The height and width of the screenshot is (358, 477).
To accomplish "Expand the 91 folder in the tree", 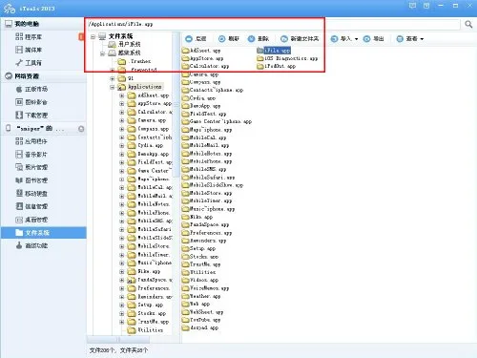I will tap(112, 78).
